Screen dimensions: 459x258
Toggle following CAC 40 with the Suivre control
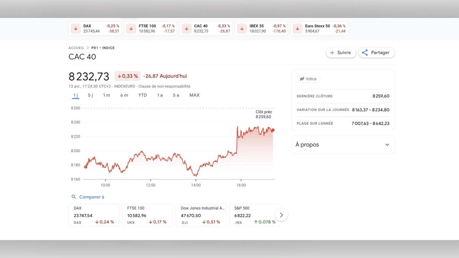pos(340,52)
